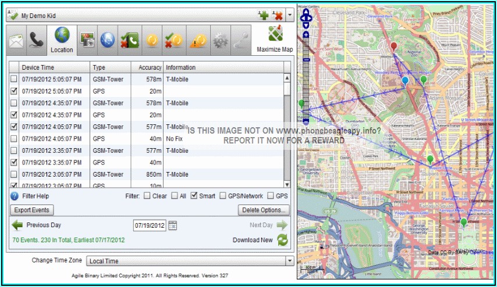Expand the My Demo Kid device dropdown
This screenshot has width=497, height=287.
[290, 16]
